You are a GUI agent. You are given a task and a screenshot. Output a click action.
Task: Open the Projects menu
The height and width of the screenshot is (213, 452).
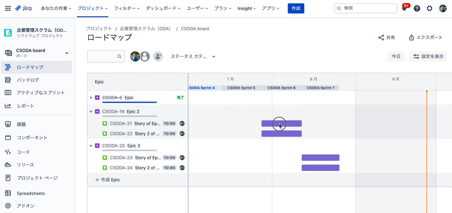click(x=93, y=8)
